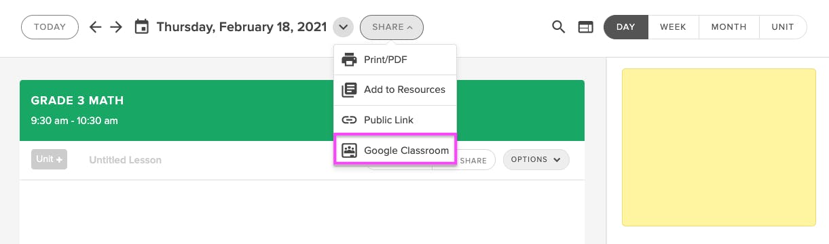Open the calendar date picker icon
Image resolution: width=829 pixels, height=244 pixels.
click(x=141, y=27)
